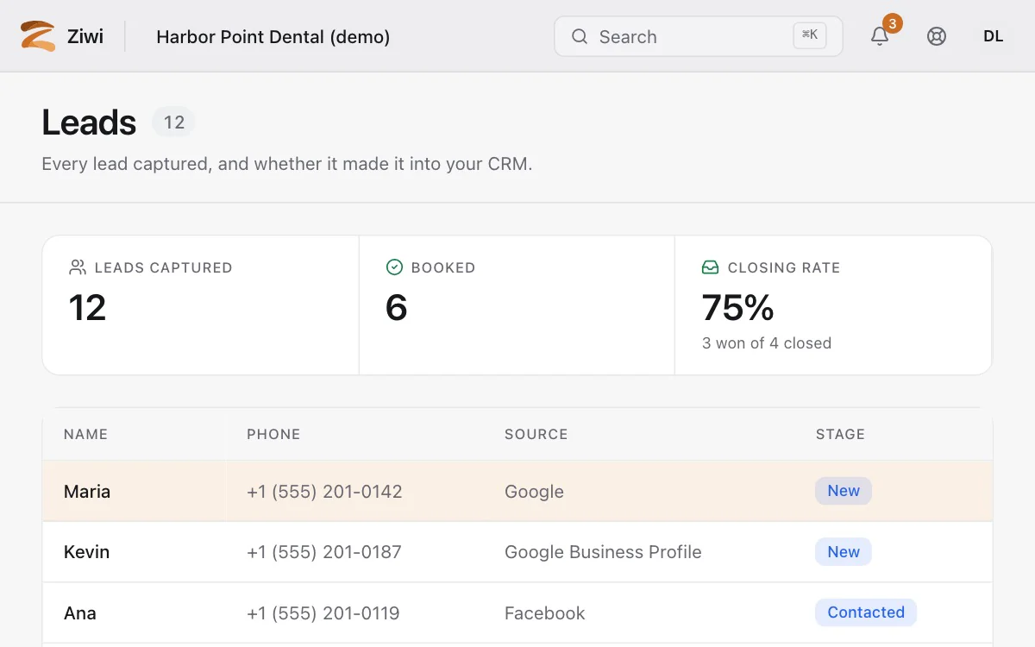Click the Closing Rate inbox icon
The height and width of the screenshot is (647, 1035).
pos(710,267)
